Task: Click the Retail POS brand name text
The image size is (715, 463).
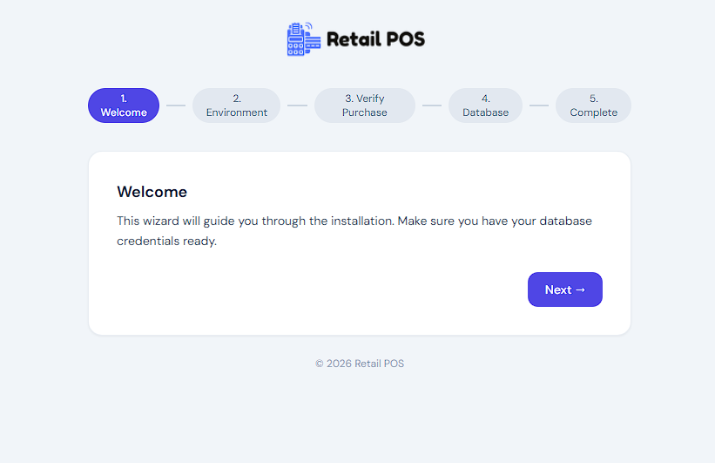Action: click(375, 39)
